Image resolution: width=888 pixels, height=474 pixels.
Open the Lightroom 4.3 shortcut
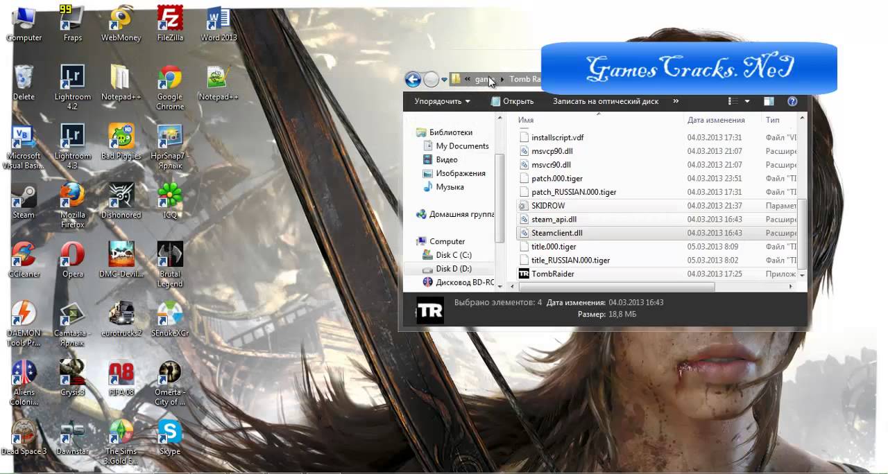click(72, 146)
